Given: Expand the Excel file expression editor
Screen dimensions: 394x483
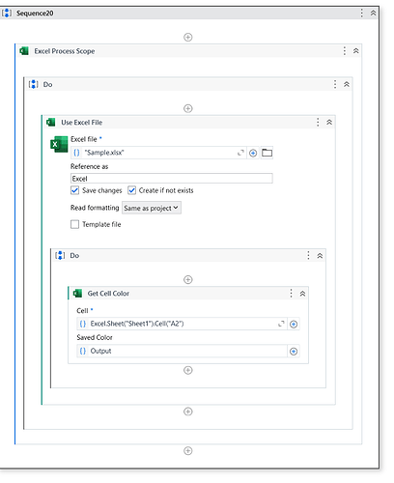Looking at the screenshot, I should pos(240,153).
